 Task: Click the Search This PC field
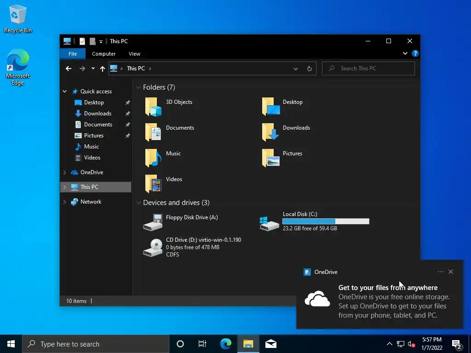pos(368,68)
